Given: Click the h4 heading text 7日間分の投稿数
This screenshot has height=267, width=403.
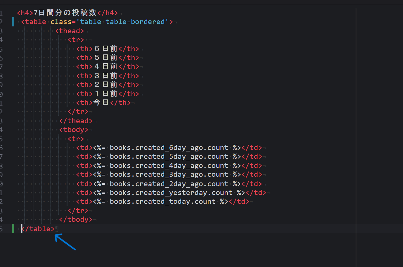Looking at the screenshot, I should click(x=65, y=13).
